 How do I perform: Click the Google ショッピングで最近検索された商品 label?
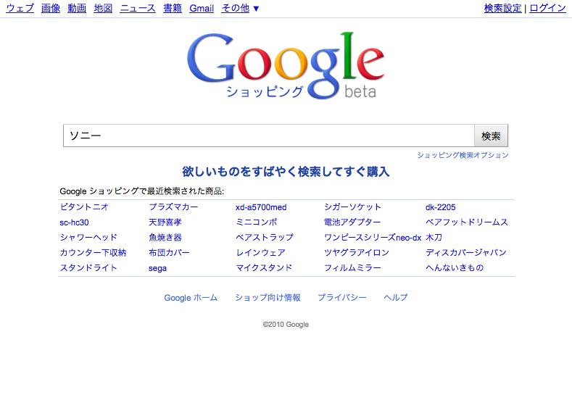142,191
